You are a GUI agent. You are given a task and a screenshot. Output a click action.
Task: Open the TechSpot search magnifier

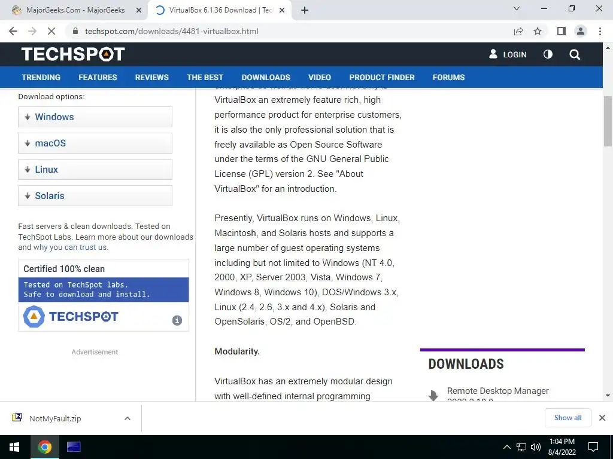[575, 54]
